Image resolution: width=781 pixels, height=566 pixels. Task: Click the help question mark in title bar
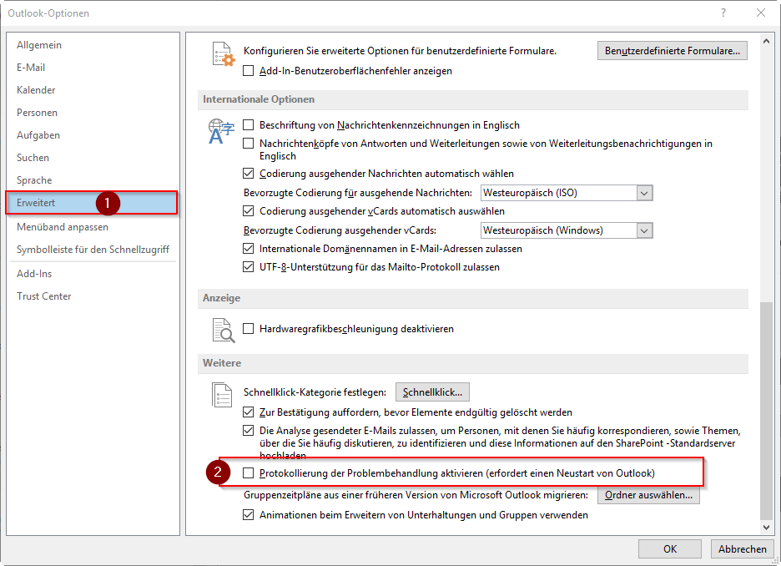(x=723, y=13)
